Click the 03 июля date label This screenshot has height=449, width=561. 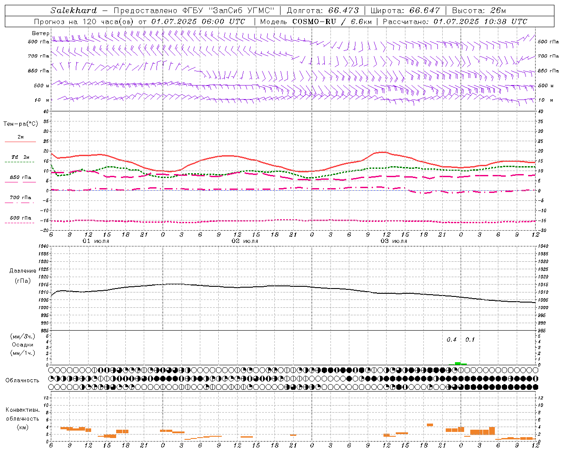pyautogui.click(x=394, y=241)
